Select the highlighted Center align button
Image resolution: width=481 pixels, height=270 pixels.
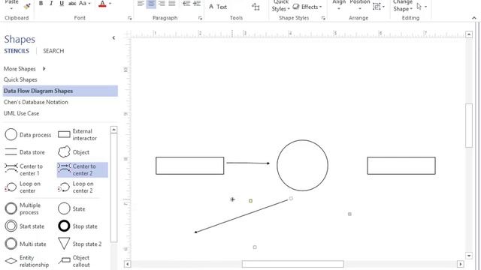151,4
